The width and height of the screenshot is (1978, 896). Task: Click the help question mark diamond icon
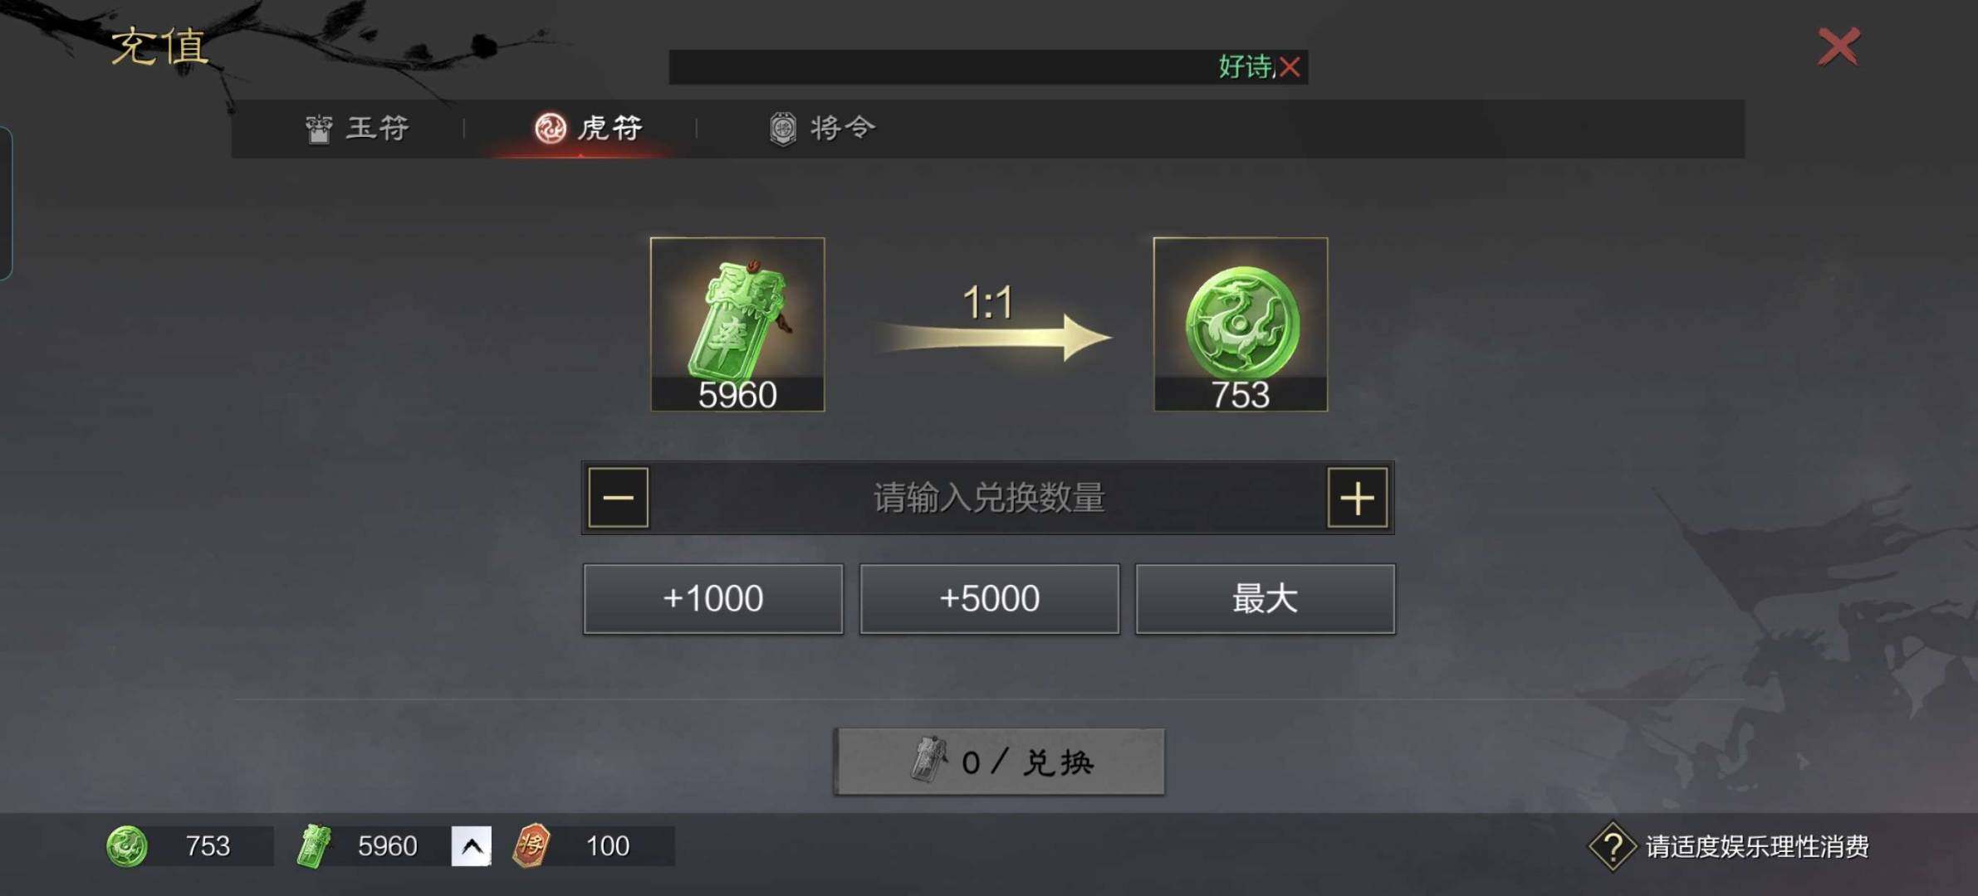(1612, 846)
